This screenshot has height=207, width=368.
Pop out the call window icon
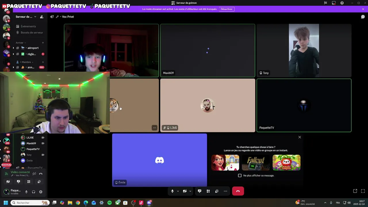pos(355,191)
